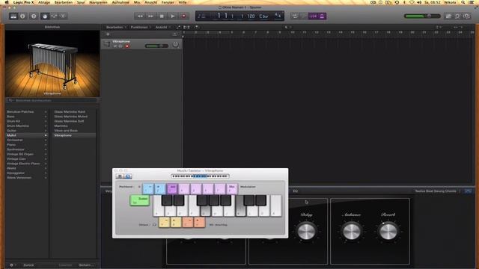Image resolution: width=479 pixels, height=269 pixels.
Task: Click the duplicate track button above track header
Action: coord(174,34)
